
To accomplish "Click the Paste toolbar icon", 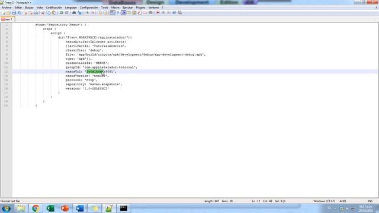I will pos(54,12).
